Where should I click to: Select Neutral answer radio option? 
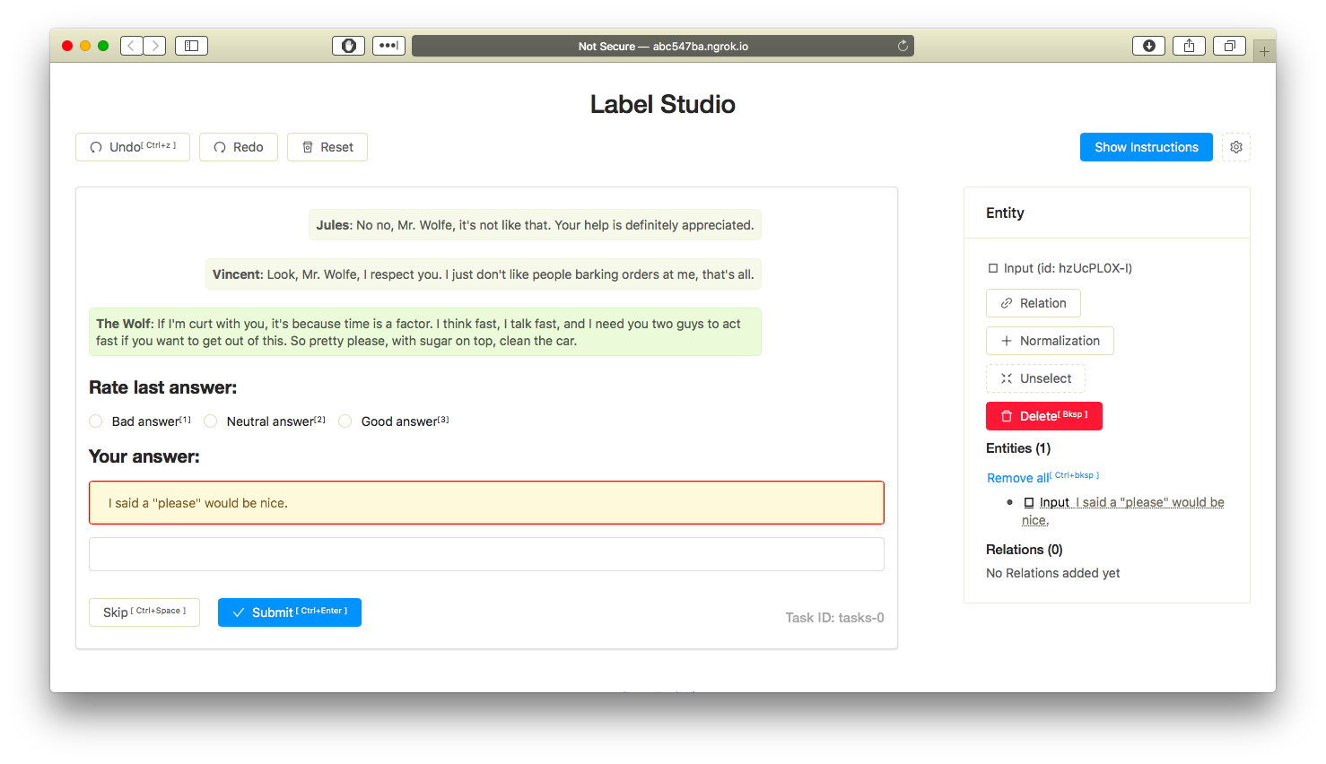point(211,421)
